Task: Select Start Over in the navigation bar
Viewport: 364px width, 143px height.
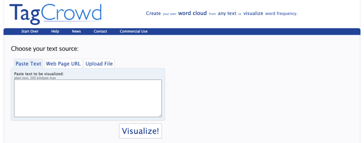Action: tap(30, 31)
